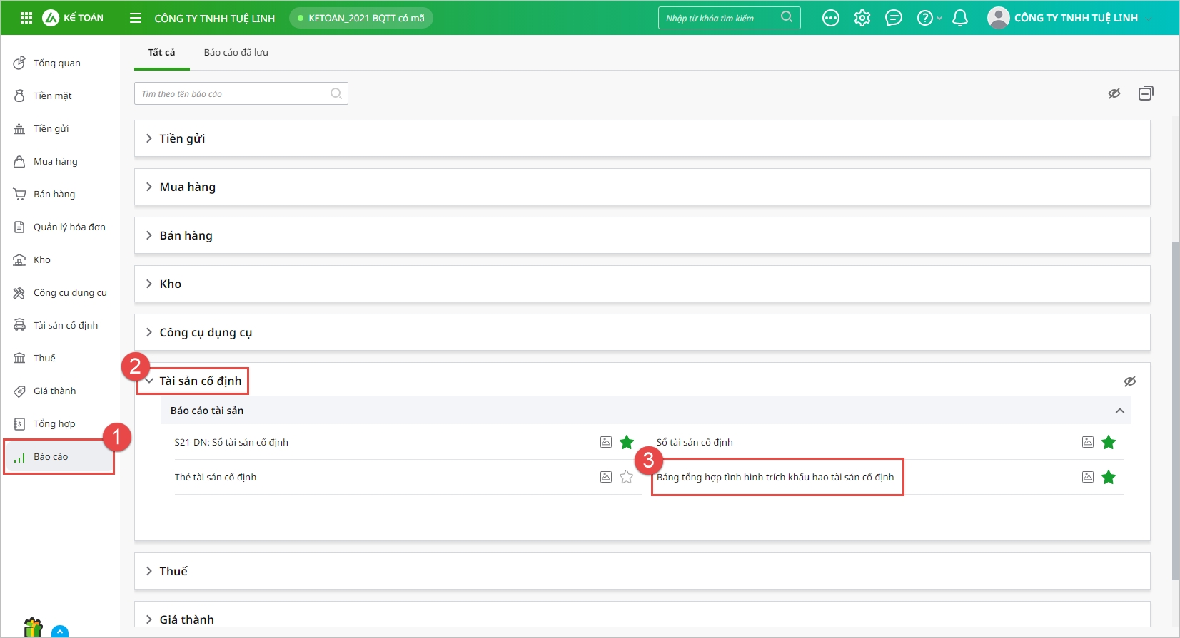The height and width of the screenshot is (638, 1180).
Task: Open the app grid launcher icon
Action: click(x=26, y=18)
